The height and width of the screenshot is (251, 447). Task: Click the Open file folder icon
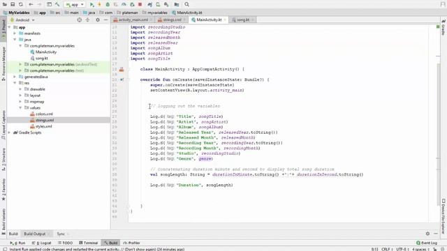pos(5,4)
